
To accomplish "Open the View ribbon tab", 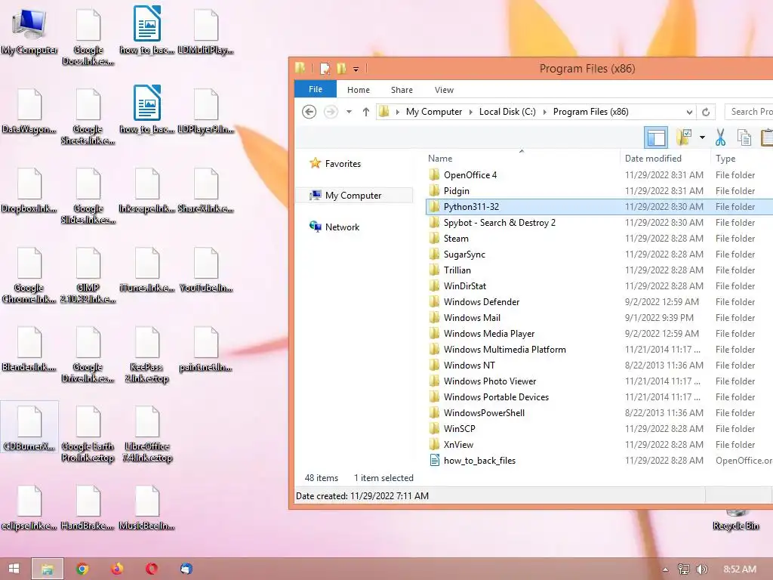I will pyautogui.click(x=444, y=90).
